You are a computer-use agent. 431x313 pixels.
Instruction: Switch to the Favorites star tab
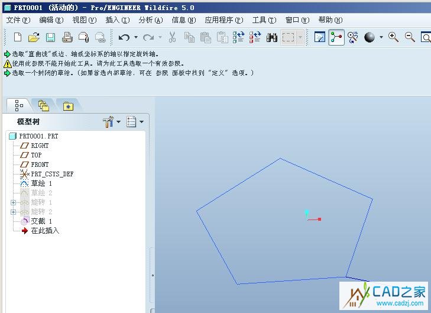[x=69, y=106]
